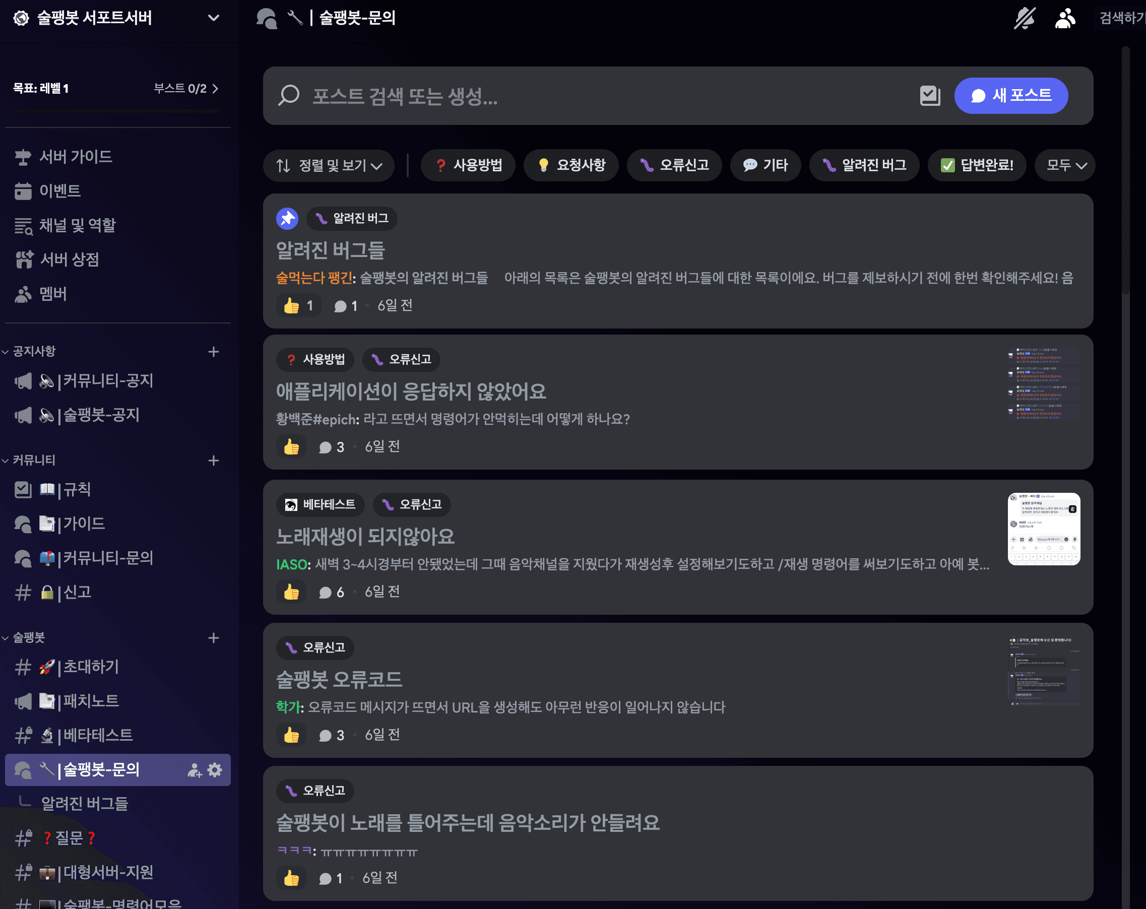This screenshot has height=909, width=1146.
Task: Click the 베타테스트 tag on 노래재생 post
Action: (x=321, y=504)
